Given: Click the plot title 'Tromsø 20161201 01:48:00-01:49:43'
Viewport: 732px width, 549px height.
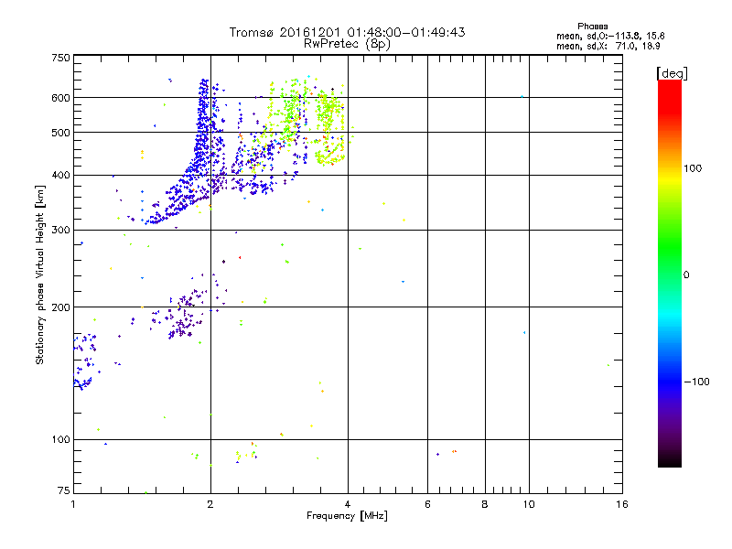Looking at the screenshot, I should pos(348,32).
